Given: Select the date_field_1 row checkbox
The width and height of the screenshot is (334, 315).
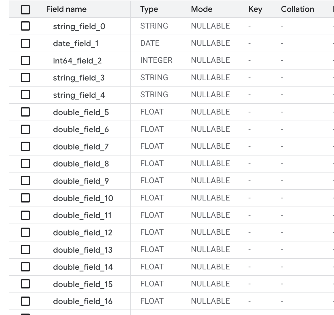Looking at the screenshot, I should coord(25,43).
